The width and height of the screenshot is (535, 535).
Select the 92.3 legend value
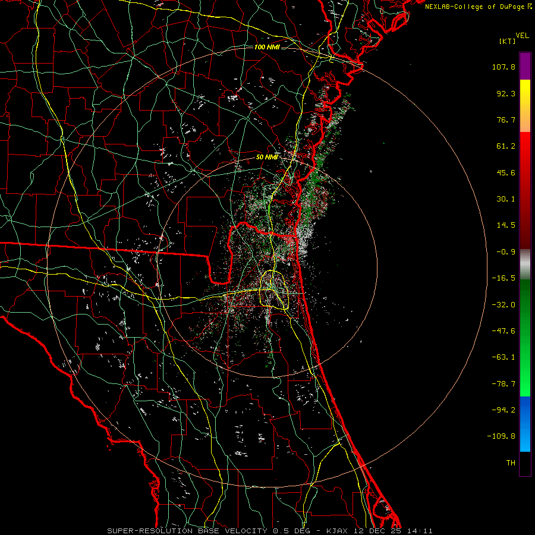pyautogui.click(x=506, y=93)
